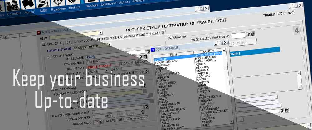Click the Ports Database scrollbar thumb
This screenshot has height=130, width=312.
[x=226, y=68]
